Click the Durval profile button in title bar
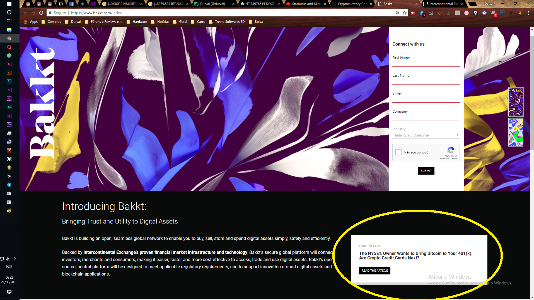 [x=489, y=4]
